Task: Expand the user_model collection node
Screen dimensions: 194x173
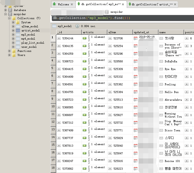Action: tap(13, 47)
